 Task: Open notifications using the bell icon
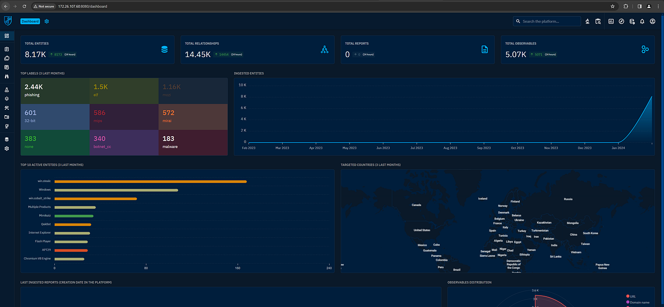(x=642, y=21)
